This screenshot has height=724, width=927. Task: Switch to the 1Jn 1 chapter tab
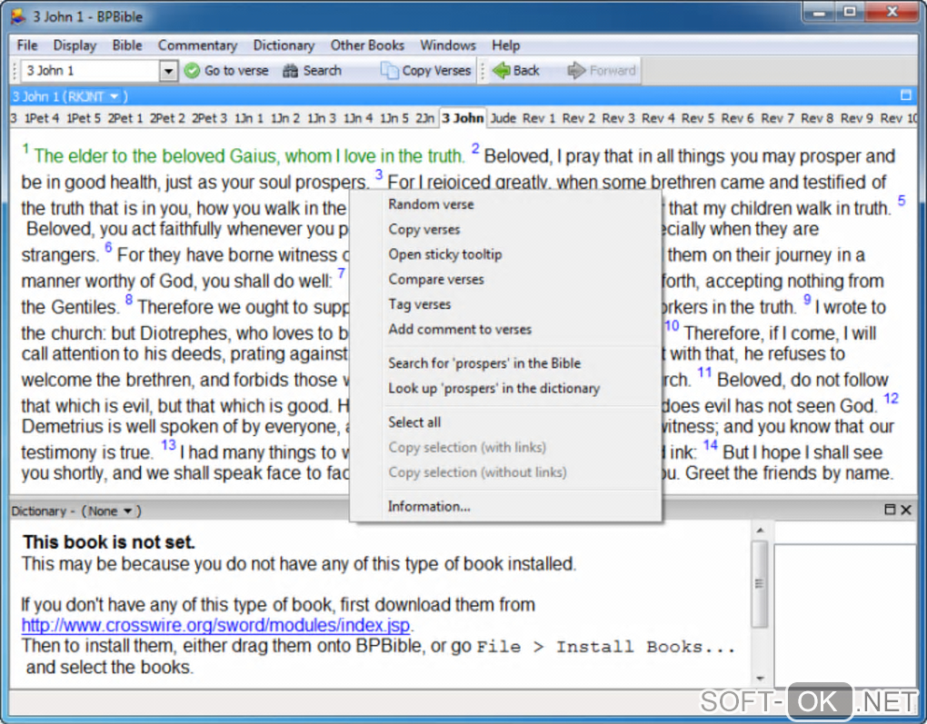[x=249, y=118]
